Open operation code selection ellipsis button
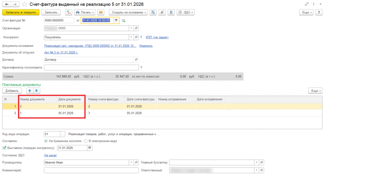This screenshot has width=367, height=190. click(x=62, y=134)
